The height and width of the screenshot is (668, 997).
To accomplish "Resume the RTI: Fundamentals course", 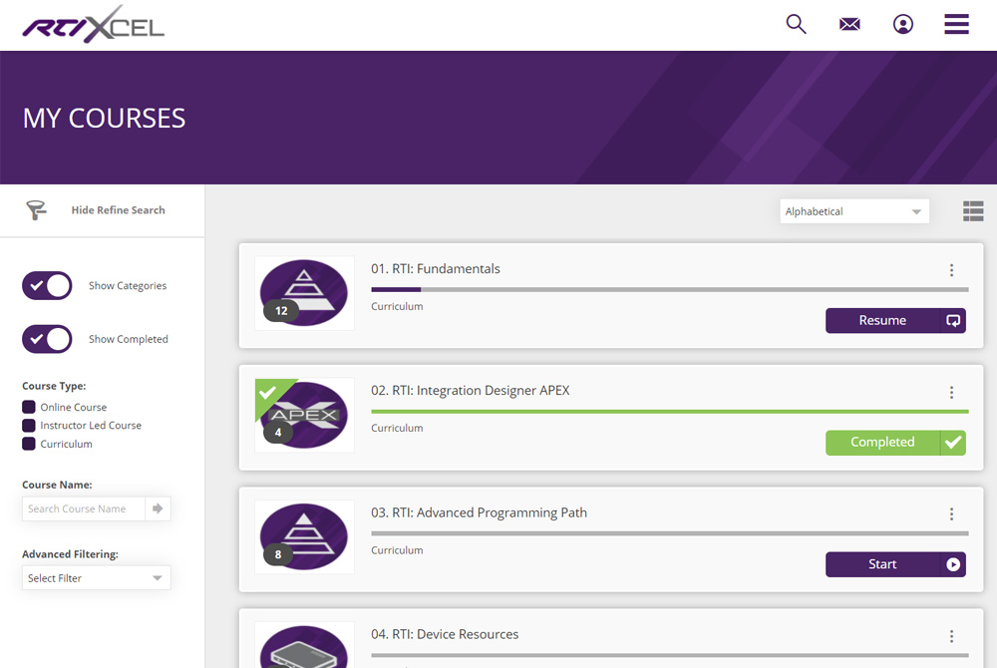I will pyautogui.click(x=895, y=320).
